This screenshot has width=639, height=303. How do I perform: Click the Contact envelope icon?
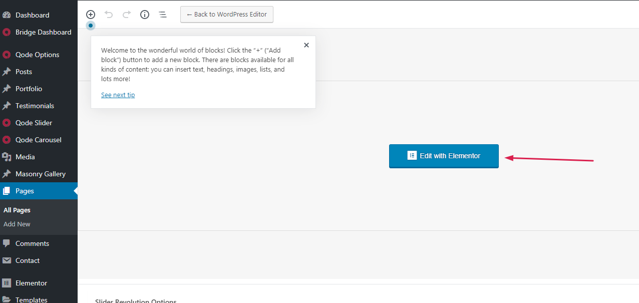tap(7, 260)
